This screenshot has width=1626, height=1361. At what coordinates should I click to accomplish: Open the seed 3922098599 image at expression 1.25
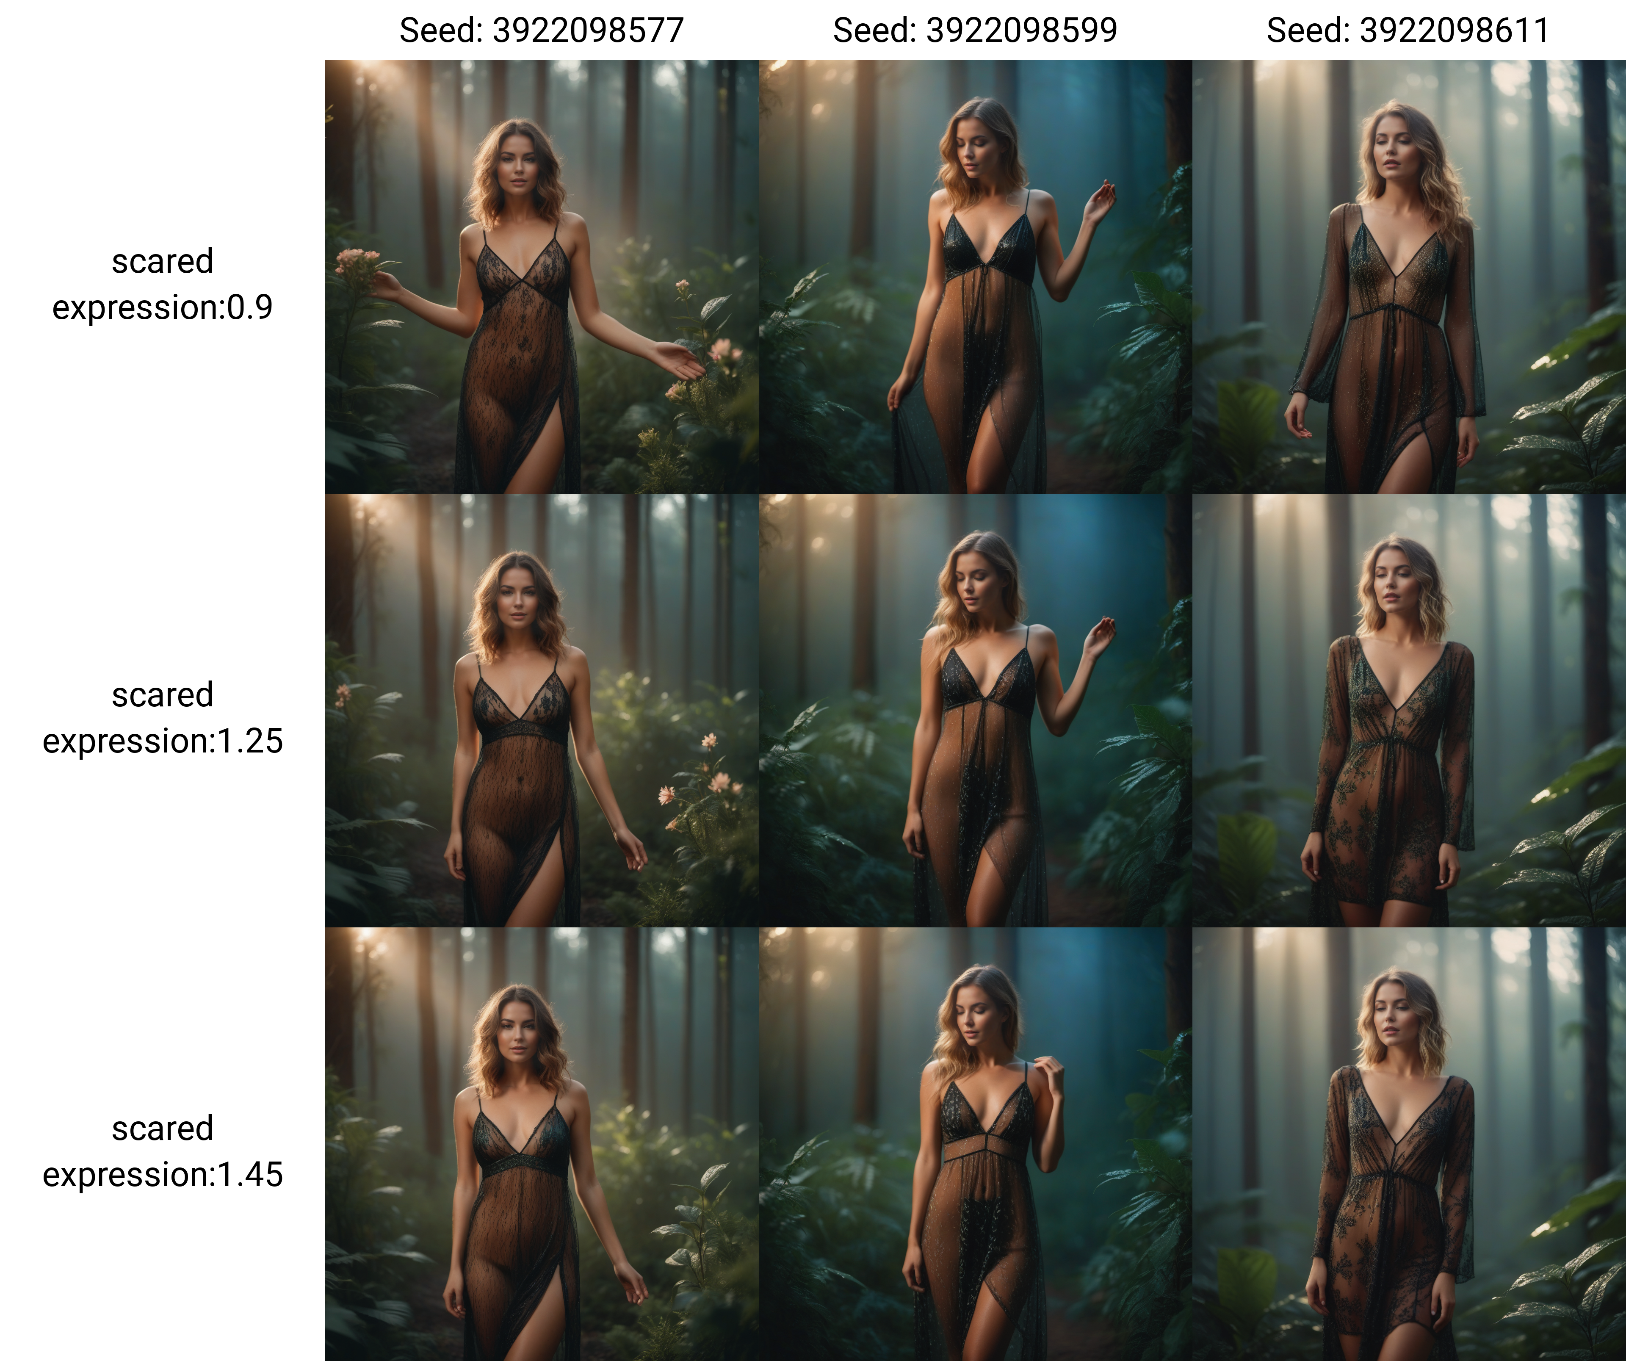coord(975,711)
